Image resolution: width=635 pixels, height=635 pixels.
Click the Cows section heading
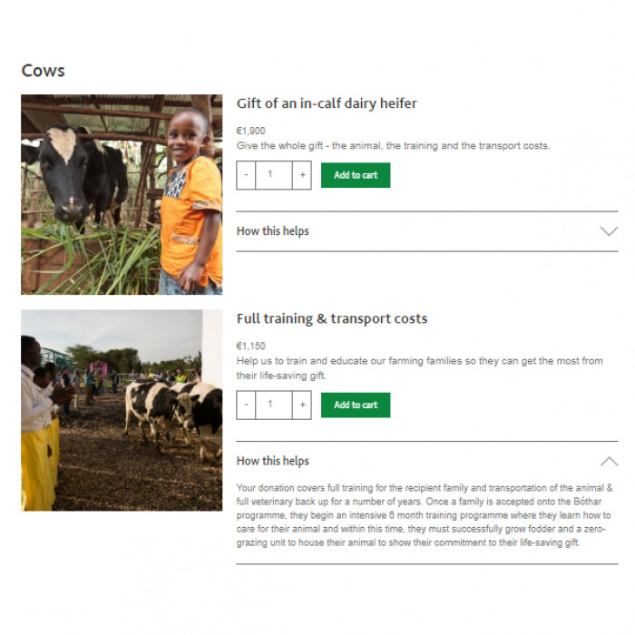coord(43,71)
